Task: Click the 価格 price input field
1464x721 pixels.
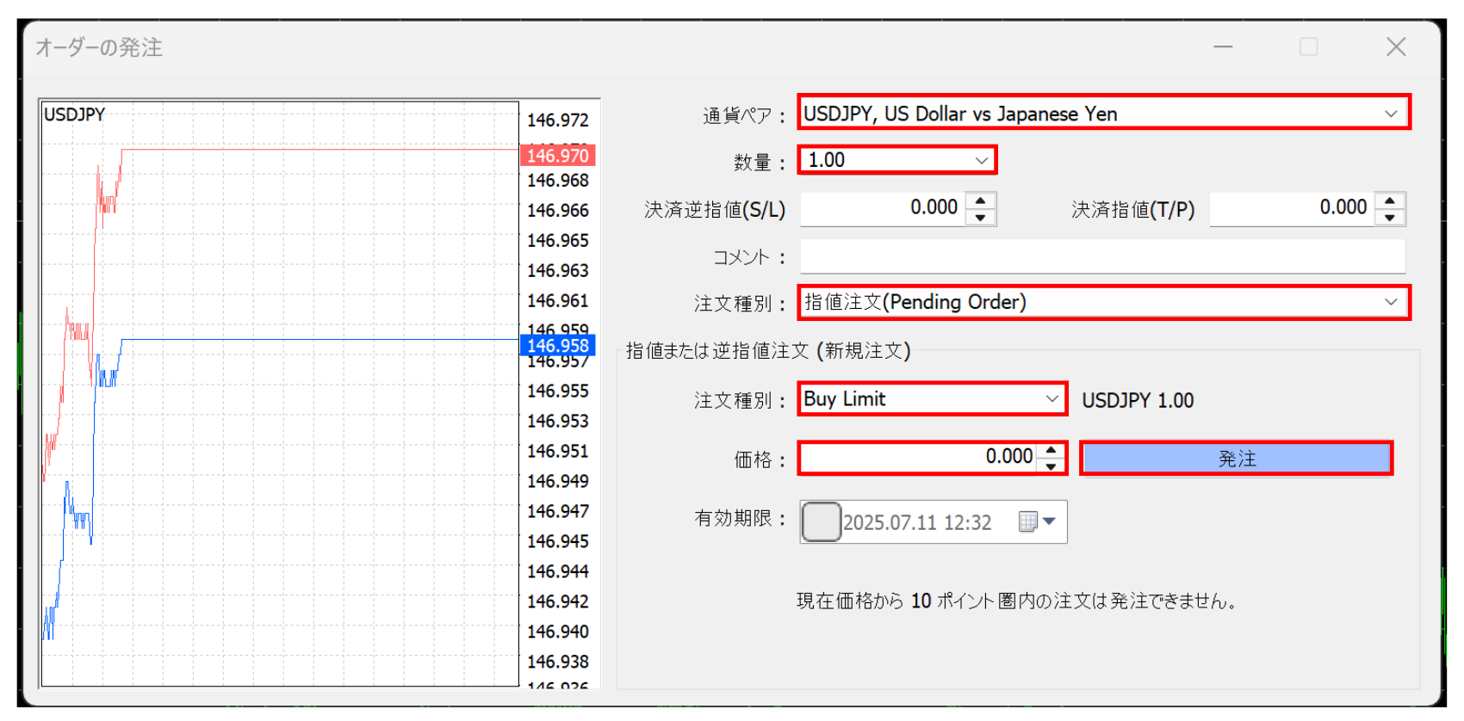Action: [917, 458]
